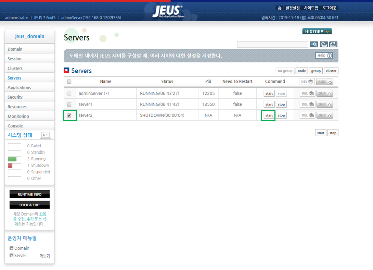Viewport: 373px width, 270px height.
Task: Open the Domain menu
Action: click(x=29, y=49)
